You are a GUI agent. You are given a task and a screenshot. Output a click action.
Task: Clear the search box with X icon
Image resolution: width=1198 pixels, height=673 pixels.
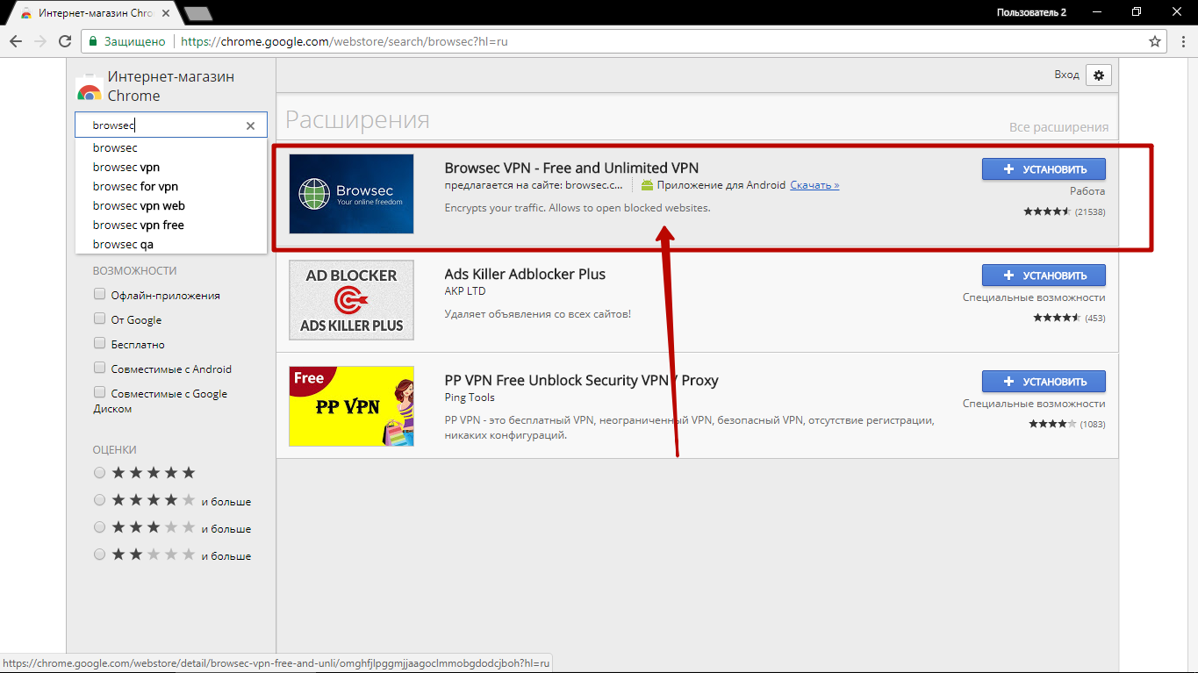[x=250, y=125]
